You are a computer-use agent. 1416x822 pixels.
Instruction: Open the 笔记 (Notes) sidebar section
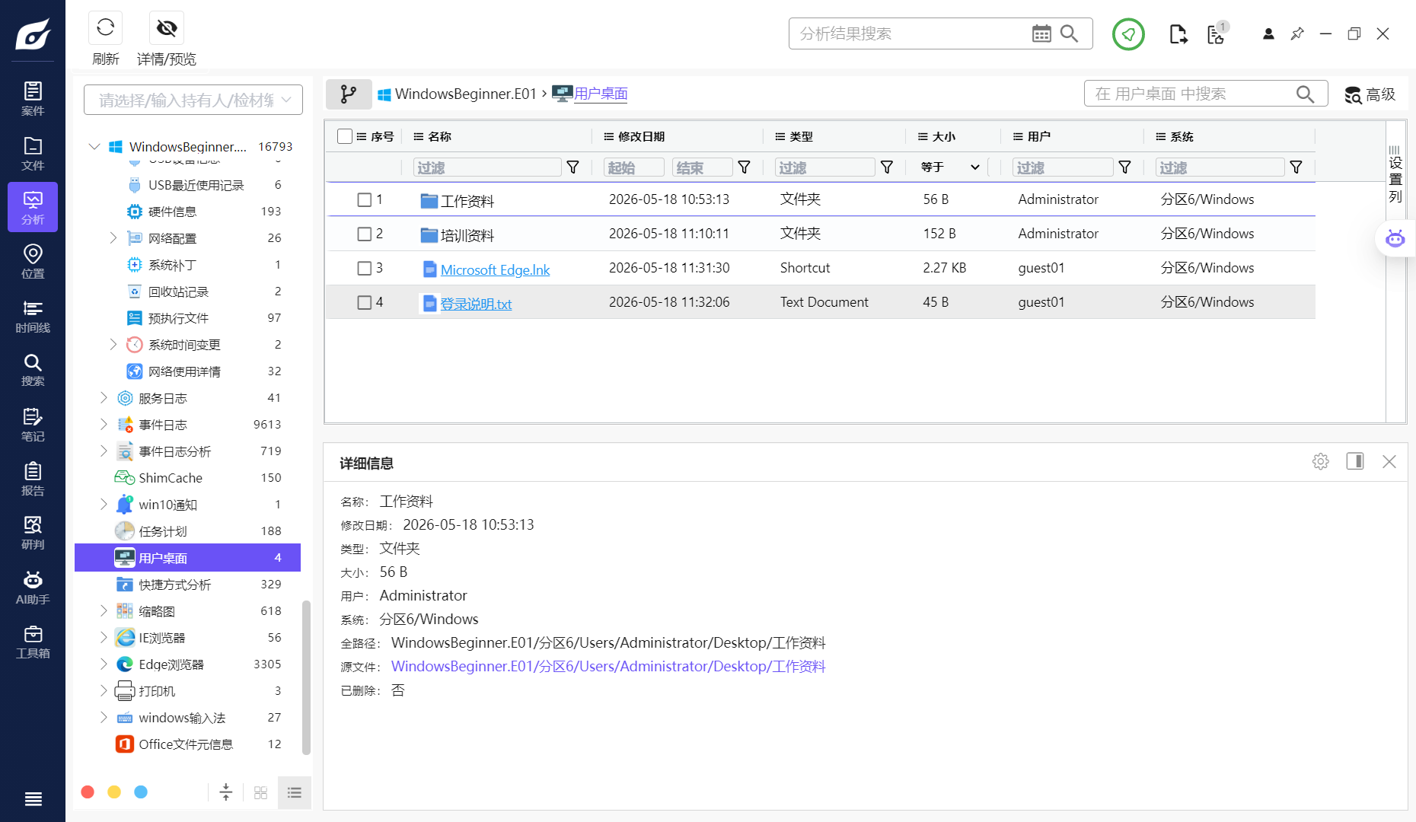click(x=33, y=425)
